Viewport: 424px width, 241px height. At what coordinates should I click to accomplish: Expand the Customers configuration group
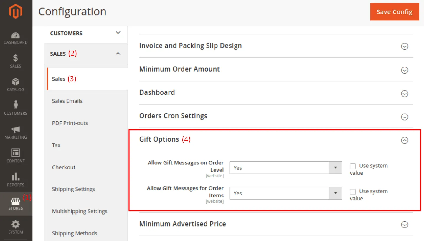coord(85,33)
